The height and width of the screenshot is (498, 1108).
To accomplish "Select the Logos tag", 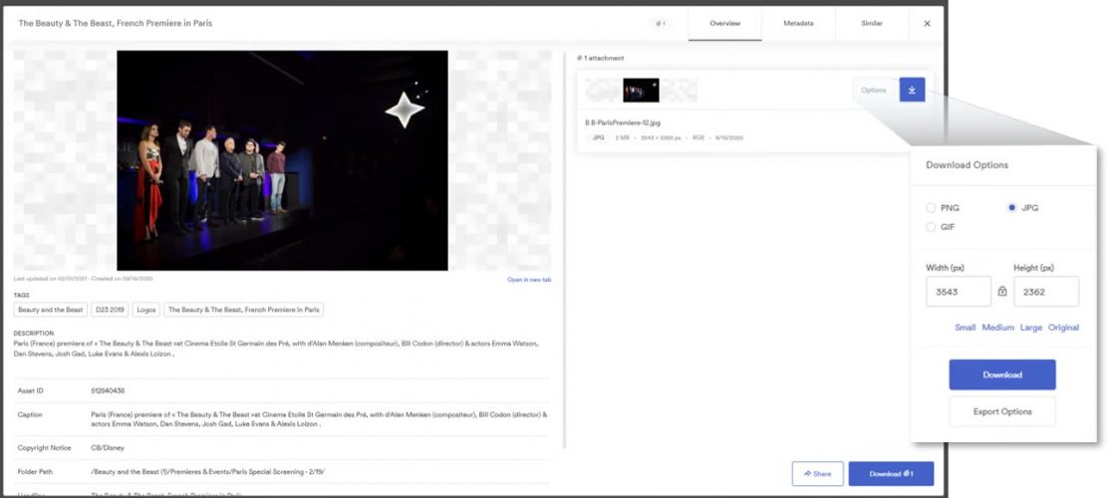I will 146,310.
